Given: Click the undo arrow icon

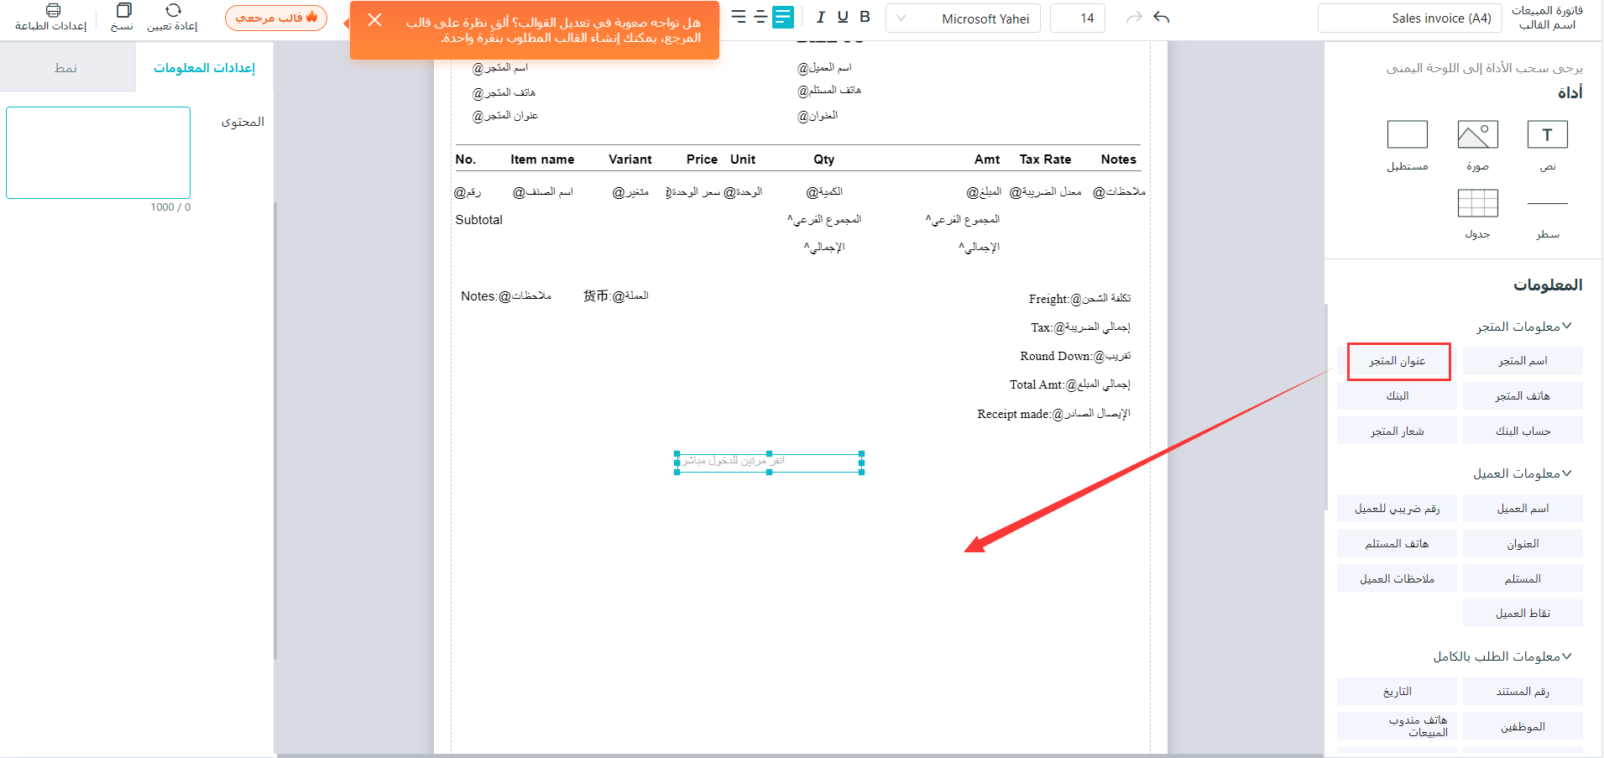Looking at the screenshot, I should click(x=1162, y=18).
